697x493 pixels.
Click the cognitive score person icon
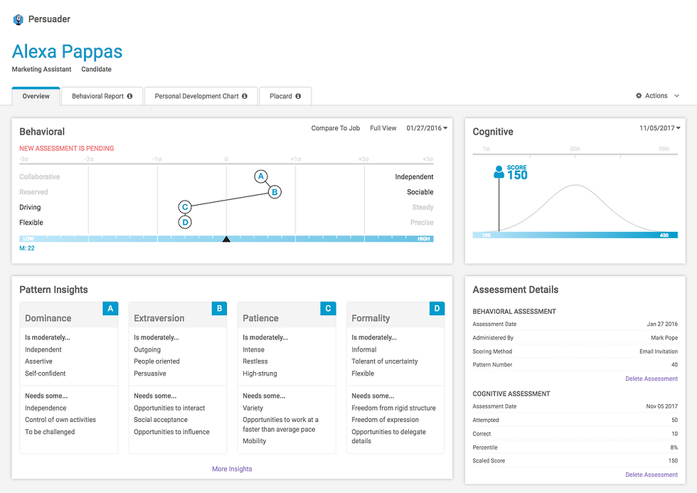[499, 172]
